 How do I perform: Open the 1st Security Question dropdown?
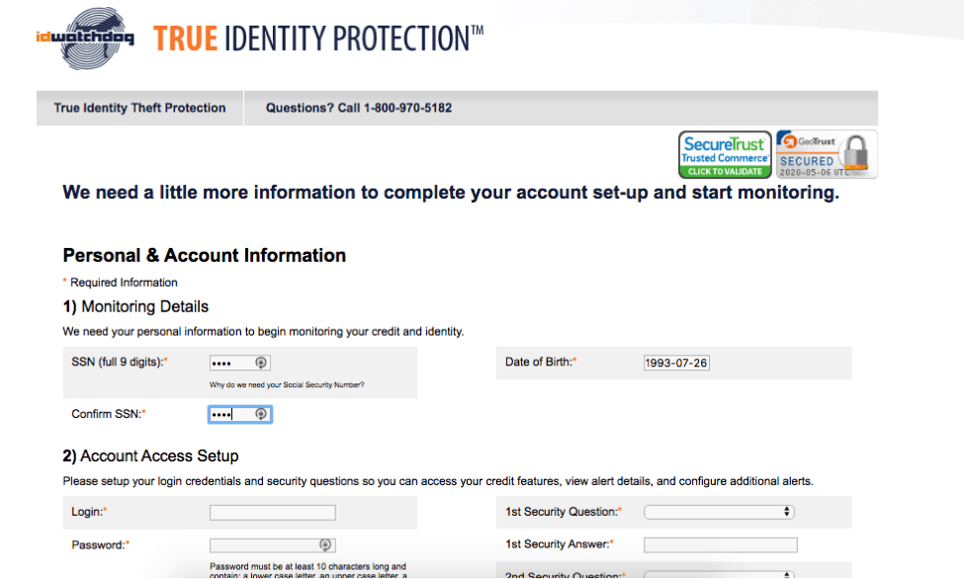(719, 512)
